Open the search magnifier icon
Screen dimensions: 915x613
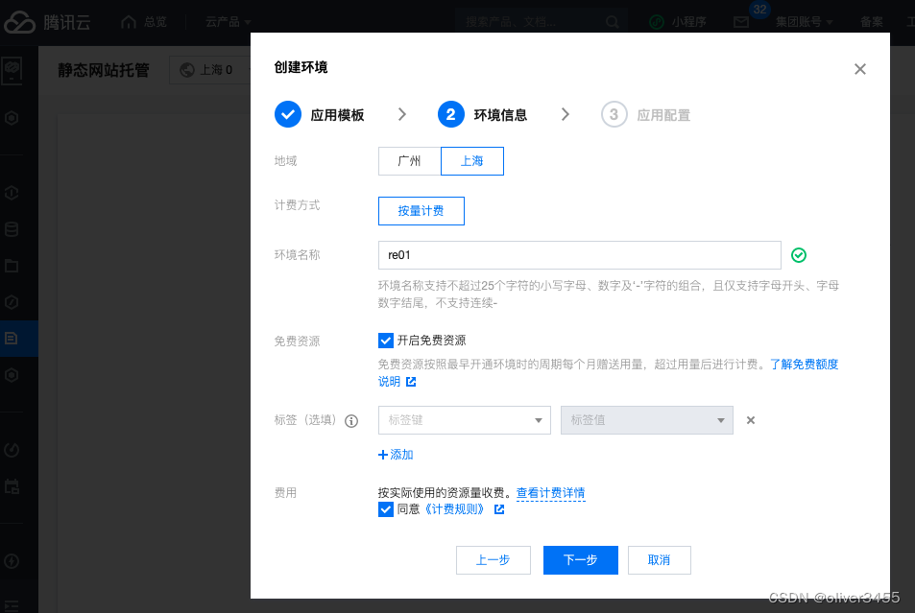613,21
